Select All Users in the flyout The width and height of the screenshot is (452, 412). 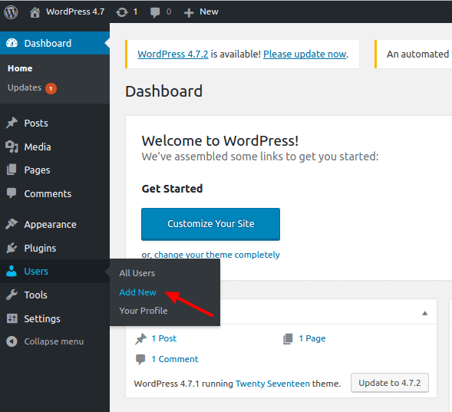[137, 273]
